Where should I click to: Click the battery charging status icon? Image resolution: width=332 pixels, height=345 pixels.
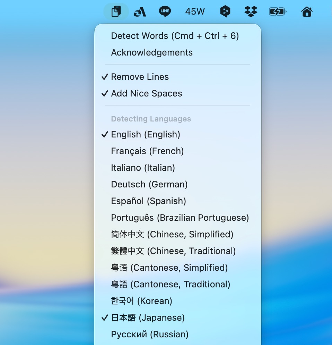click(x=278, y=12)
